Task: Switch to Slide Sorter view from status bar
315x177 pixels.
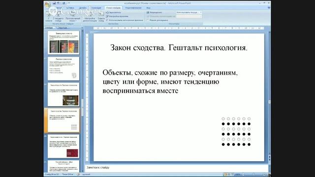Action: point(229,175)
